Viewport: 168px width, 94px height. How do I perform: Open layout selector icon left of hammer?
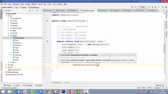click(132, 7)
